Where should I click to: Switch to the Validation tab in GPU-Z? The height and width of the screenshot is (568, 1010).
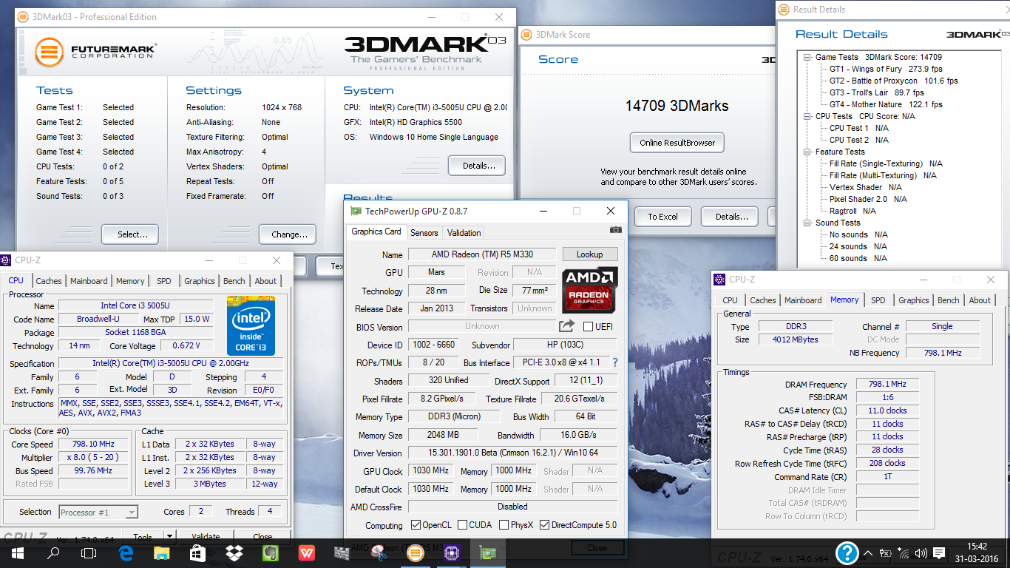point(464,232)
